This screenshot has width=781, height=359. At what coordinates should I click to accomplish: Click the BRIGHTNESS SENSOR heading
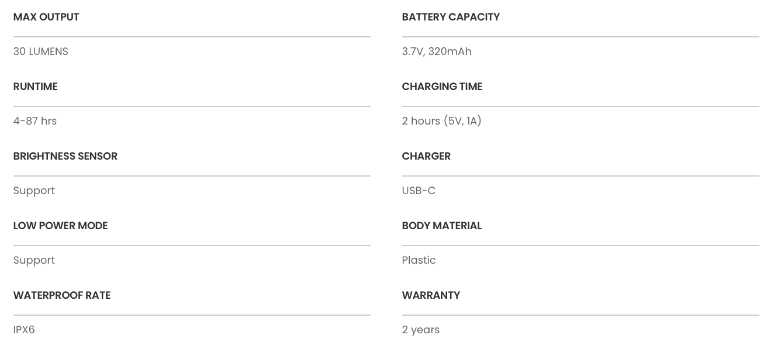coord(65,156)
